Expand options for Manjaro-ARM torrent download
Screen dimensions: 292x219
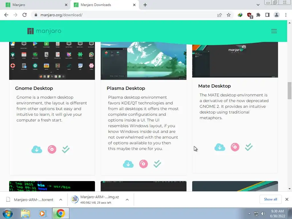pyautogui.click(x=61, y=200)
